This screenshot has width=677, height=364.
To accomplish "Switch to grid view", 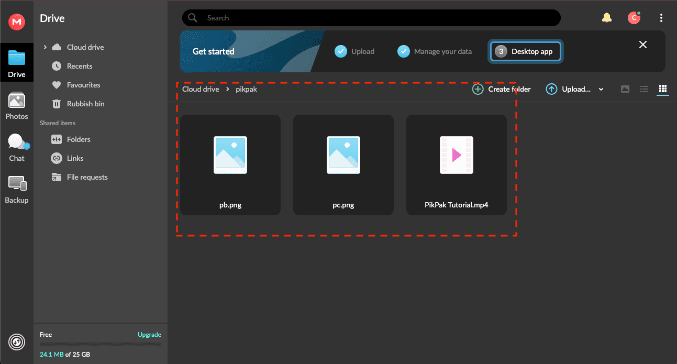I will click(x=663, y=89).
